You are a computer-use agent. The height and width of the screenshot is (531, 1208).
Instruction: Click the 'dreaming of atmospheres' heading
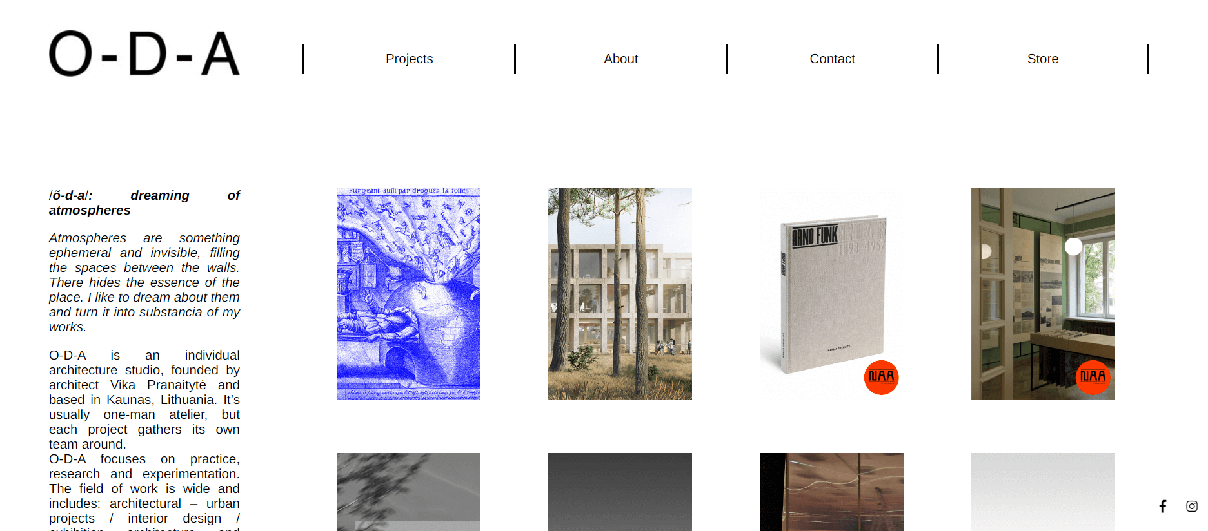point(144,202)
